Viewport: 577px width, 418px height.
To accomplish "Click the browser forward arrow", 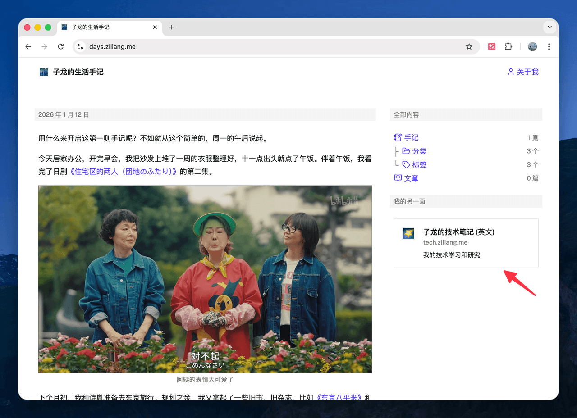I will [44, 46].
